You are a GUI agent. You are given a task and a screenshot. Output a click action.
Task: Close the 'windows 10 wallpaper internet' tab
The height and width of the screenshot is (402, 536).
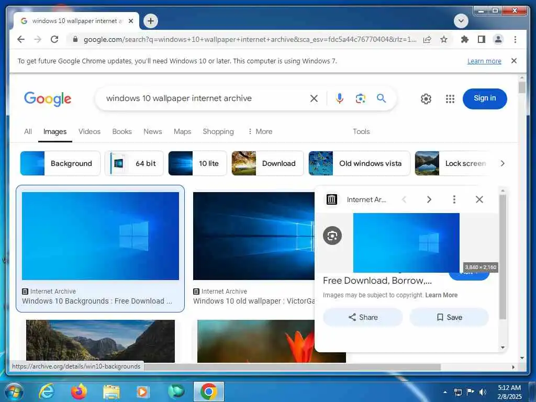coord(130,21)
